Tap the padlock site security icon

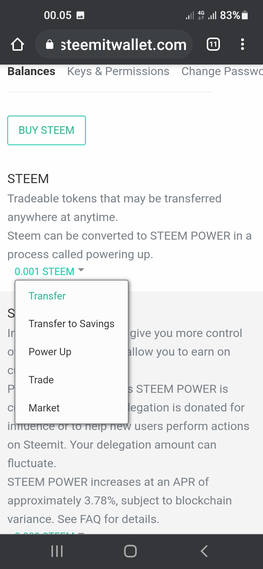[50, 45]
